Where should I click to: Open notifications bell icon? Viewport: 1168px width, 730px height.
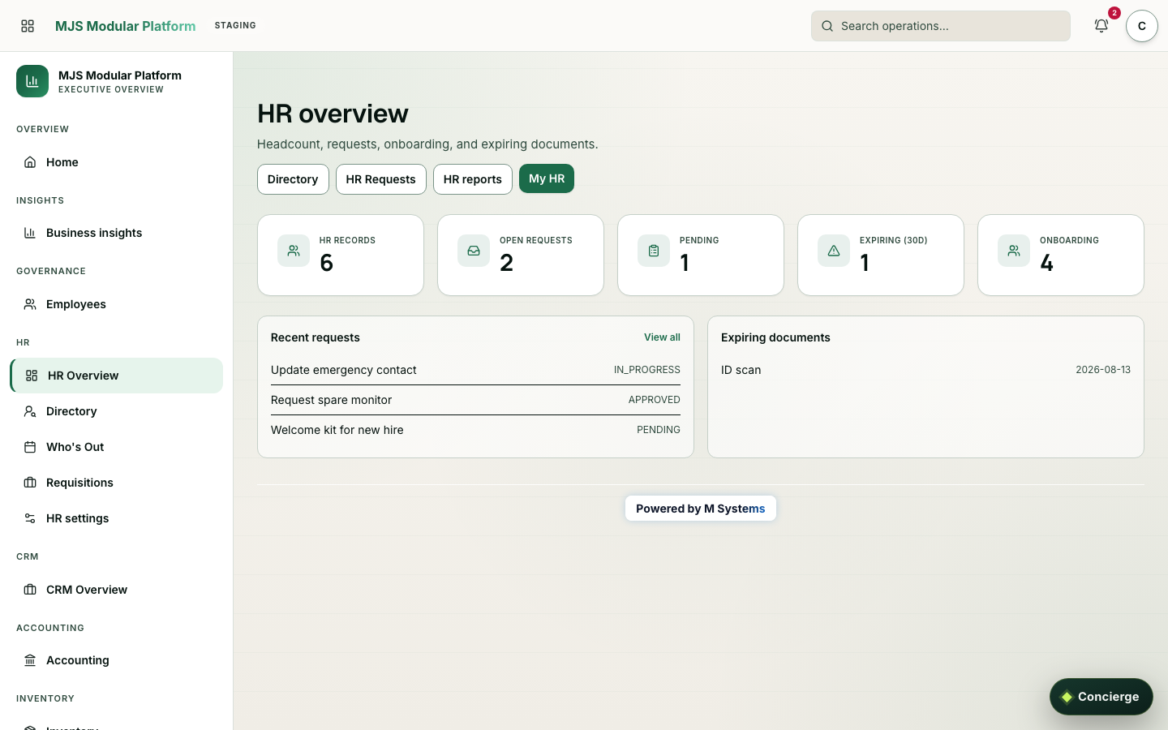pos(1101,26)
